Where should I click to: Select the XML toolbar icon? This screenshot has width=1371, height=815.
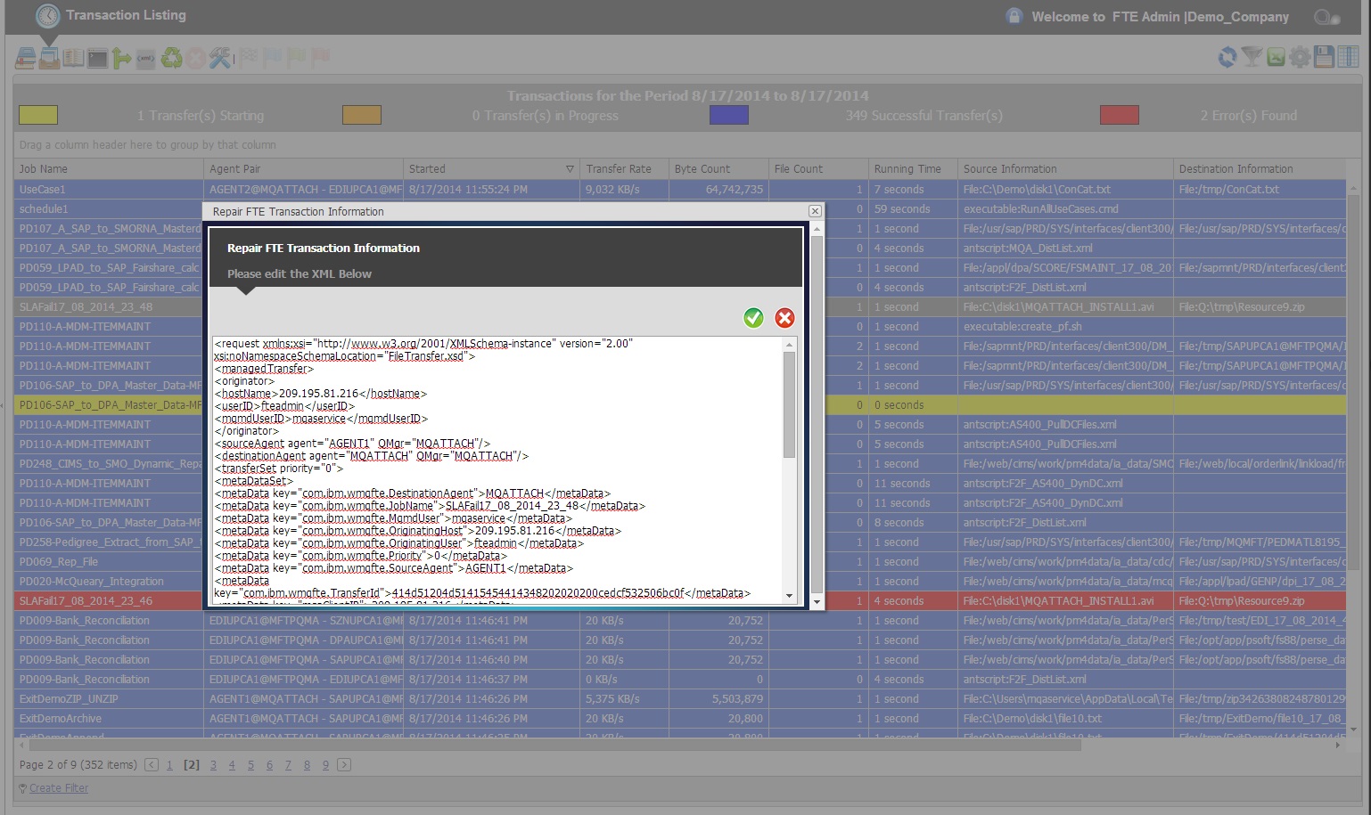(145, 57)
